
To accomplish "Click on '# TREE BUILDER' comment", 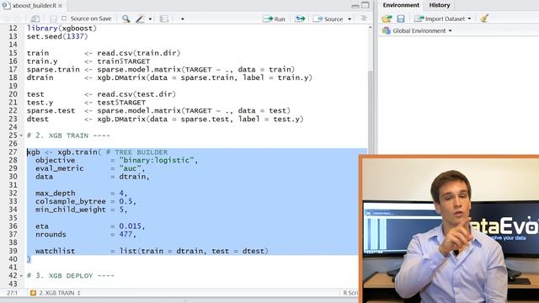I will (136, 151).
